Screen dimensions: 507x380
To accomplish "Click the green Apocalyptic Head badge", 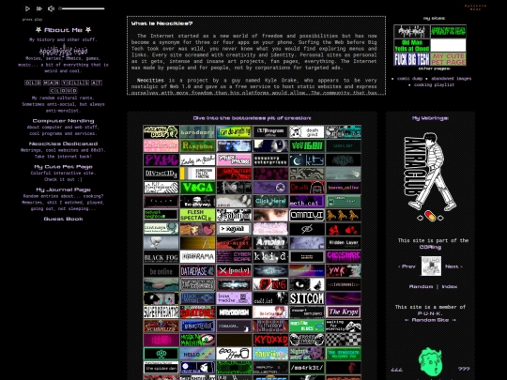I will (448, 31).
